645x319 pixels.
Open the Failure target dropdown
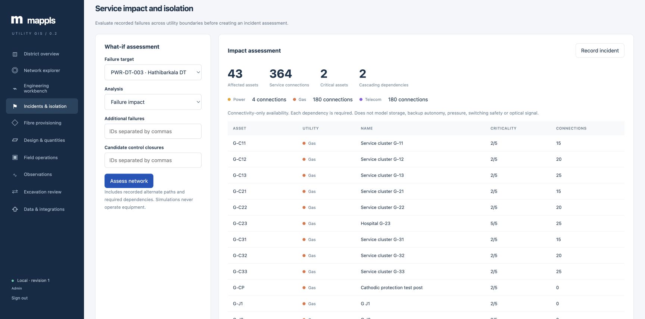pos(153,72)
